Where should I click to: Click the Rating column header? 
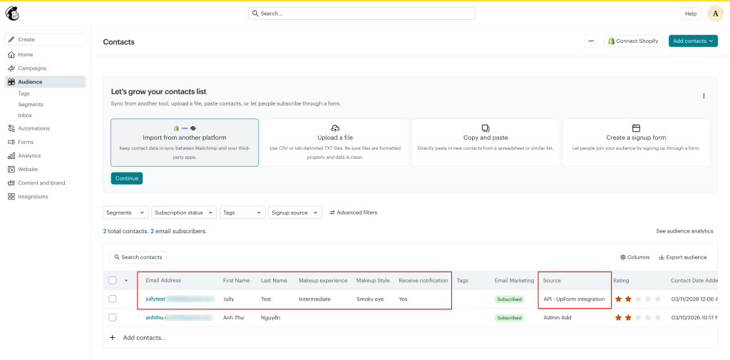[x=622, y=280]
